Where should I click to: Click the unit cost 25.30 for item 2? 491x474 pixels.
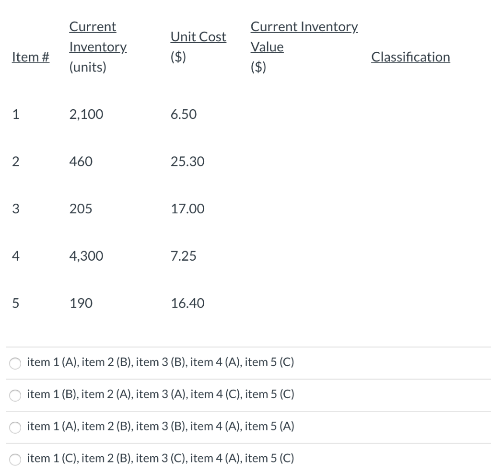coord(187,162)
